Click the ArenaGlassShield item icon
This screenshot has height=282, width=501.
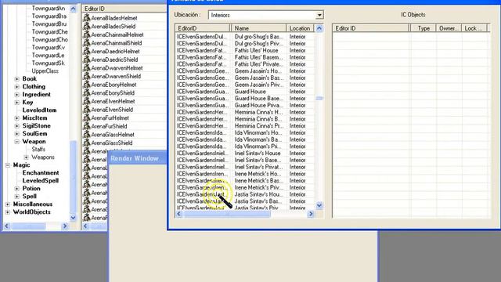pos(87,143)
